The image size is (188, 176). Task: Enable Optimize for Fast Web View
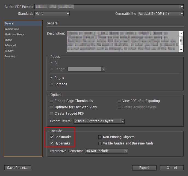(x=52, y=107)
